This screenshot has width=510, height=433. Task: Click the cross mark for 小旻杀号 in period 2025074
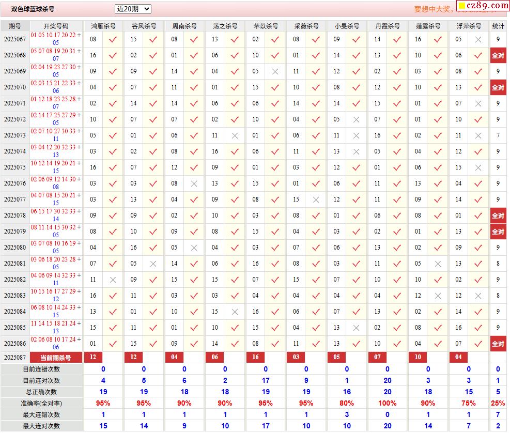click(x=356, y=151)
